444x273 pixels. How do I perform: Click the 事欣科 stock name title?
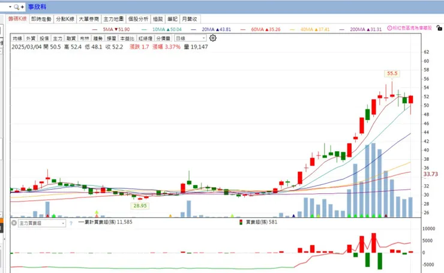(37, 7)
